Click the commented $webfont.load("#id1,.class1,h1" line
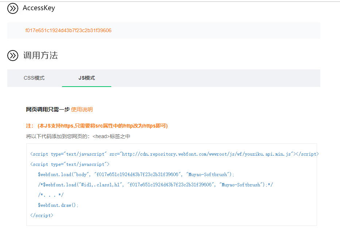340x228 pixels. [x=155, y=185]
